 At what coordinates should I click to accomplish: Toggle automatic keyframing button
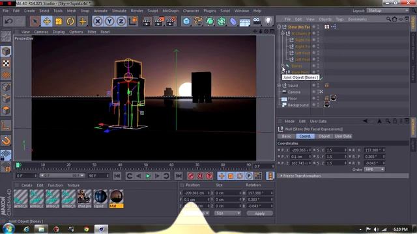pyautogui.click(x=200, y=176)
